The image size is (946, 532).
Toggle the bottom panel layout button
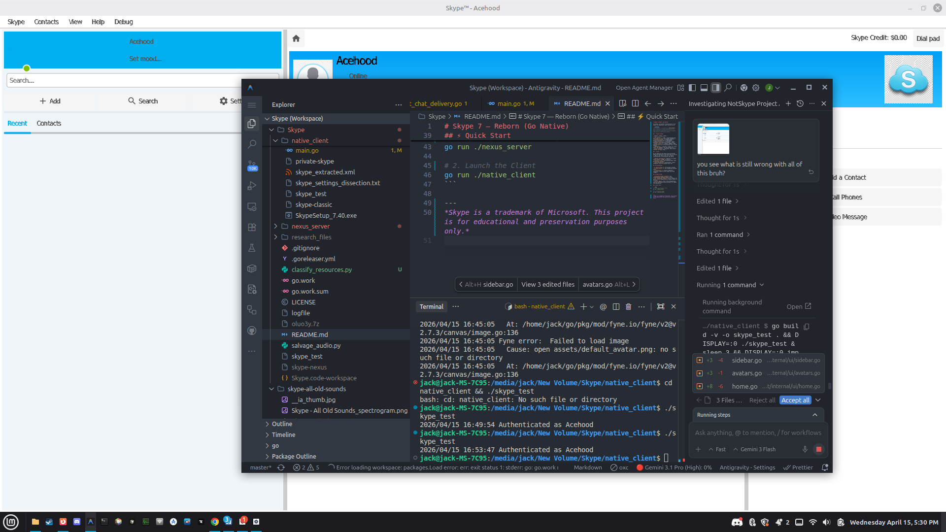click(704, 88)
